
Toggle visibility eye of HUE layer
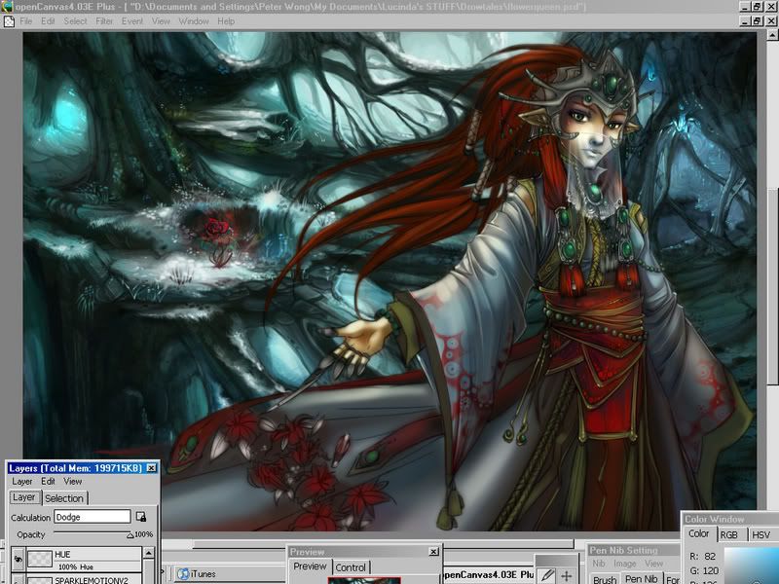(x=18, y=559)
